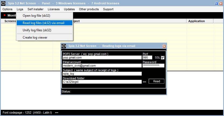Screen dimensions: 224x116
Task: Open the Support menu
Action: 108,9
